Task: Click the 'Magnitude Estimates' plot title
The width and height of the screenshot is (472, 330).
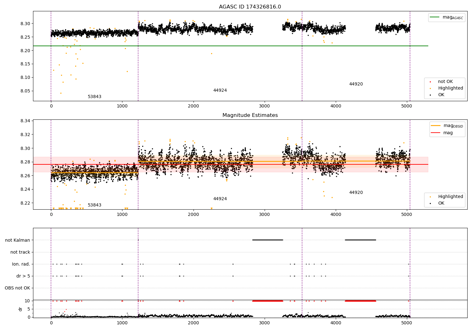Action: tap(250, 115)
